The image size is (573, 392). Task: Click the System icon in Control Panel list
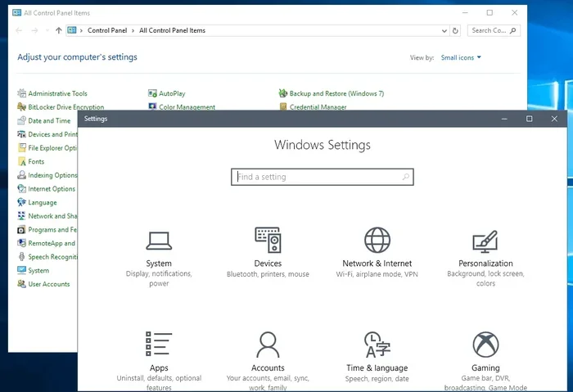[x=21, y=270]
